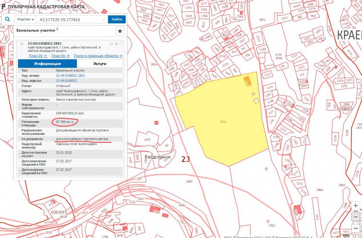Click the coordinates search input field
The width and height of the screenshot is (362, 238).
(x=68, y=20)
